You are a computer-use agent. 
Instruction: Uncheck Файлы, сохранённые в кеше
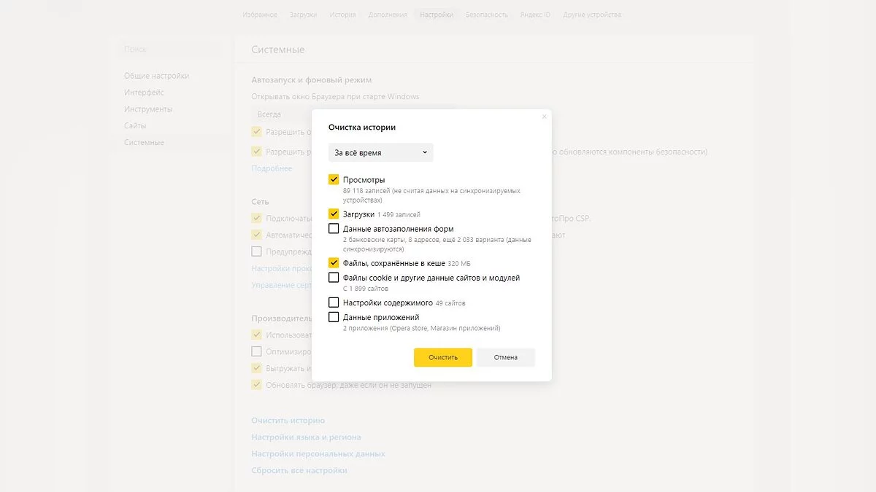334,263
